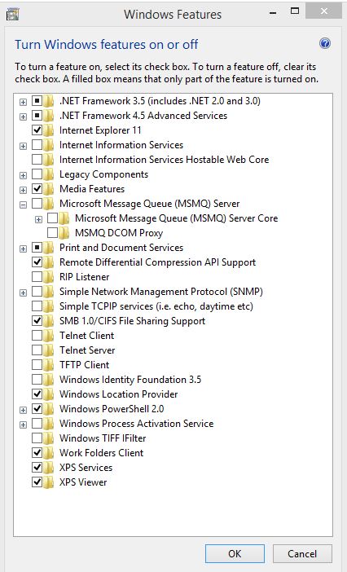
Task: Expand the MSMQ Server Core subnode
Action: point(38,219)
